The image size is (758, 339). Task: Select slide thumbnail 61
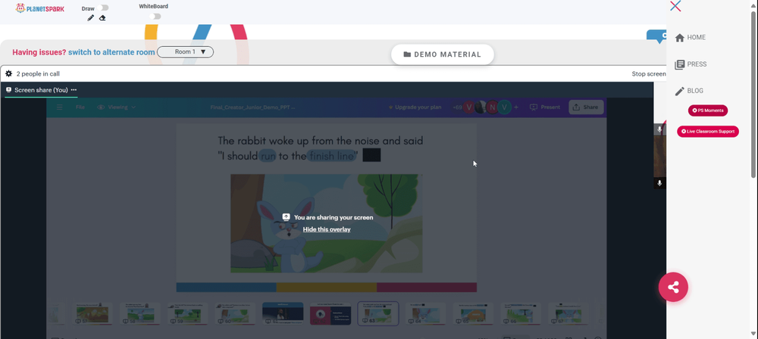283,313
